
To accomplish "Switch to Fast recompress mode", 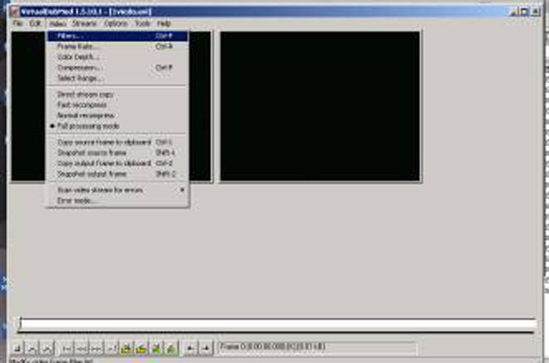I will click(118, 105).
